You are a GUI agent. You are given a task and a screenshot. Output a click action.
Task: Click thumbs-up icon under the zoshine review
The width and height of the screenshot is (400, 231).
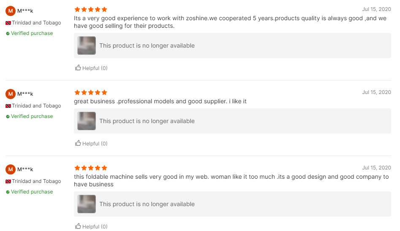click(x=78, y=67)
